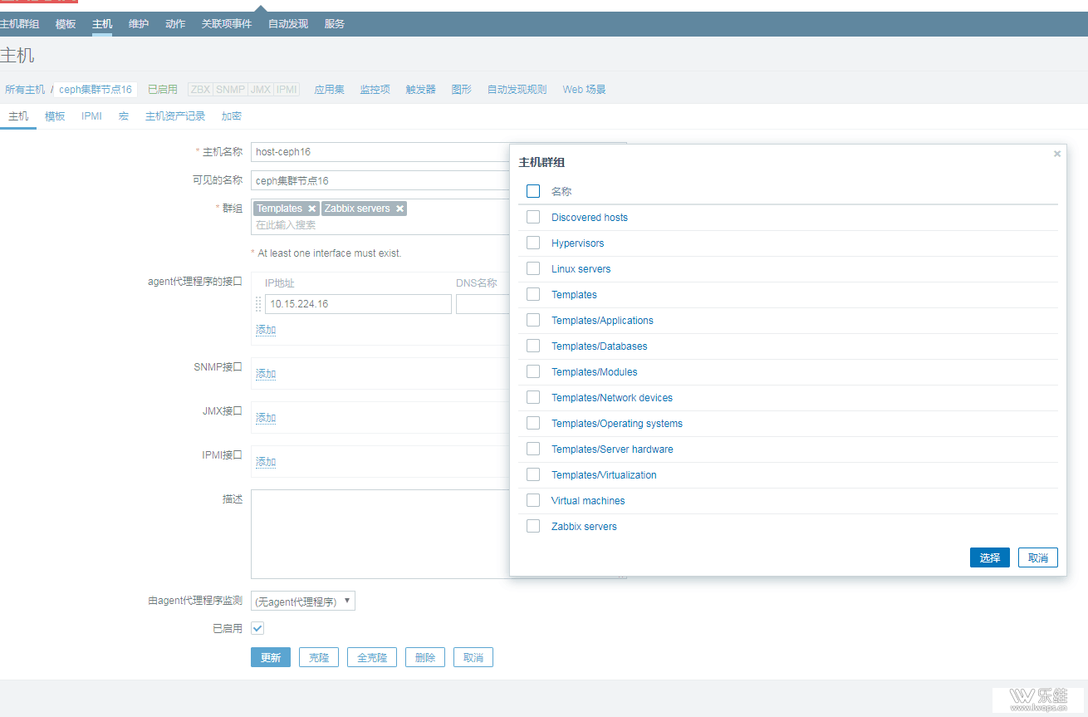Focus the IP地址 field 10.15.224.16

click(x=358, y=304)
